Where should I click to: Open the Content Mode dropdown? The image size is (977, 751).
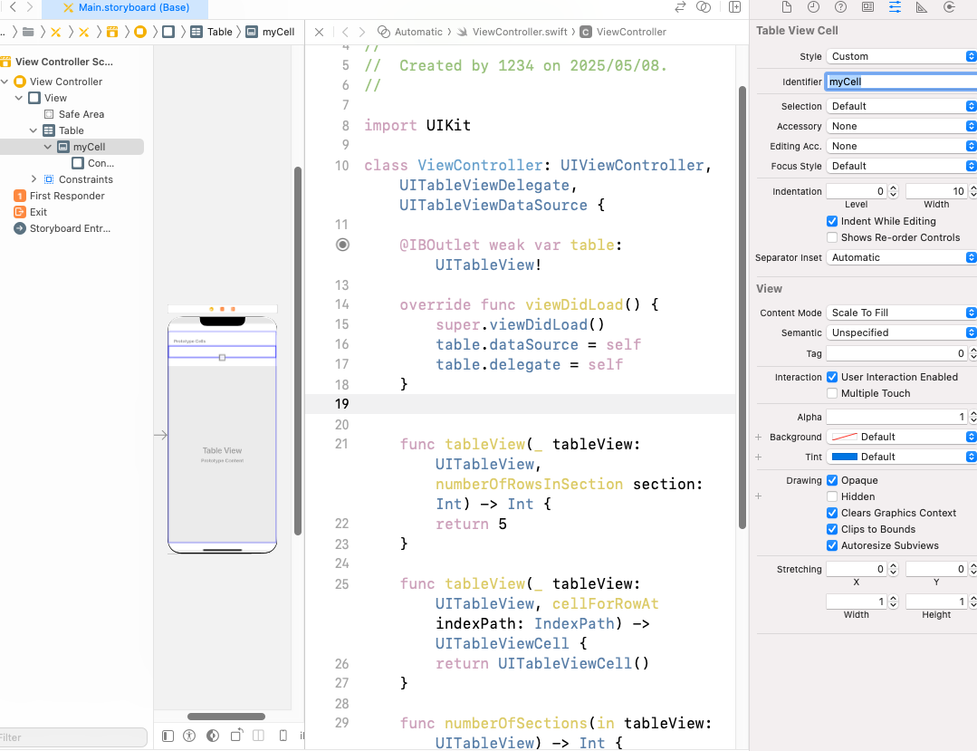[x=901, y=313]
